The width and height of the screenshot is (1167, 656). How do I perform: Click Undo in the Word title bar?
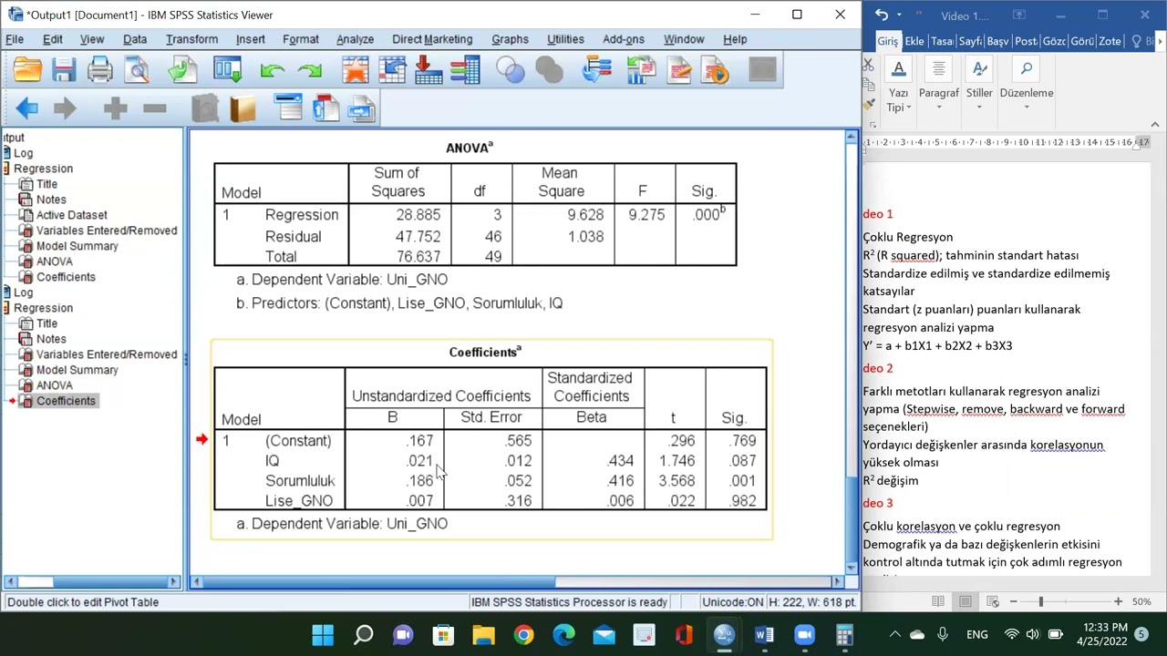click(x=881, y=15)
